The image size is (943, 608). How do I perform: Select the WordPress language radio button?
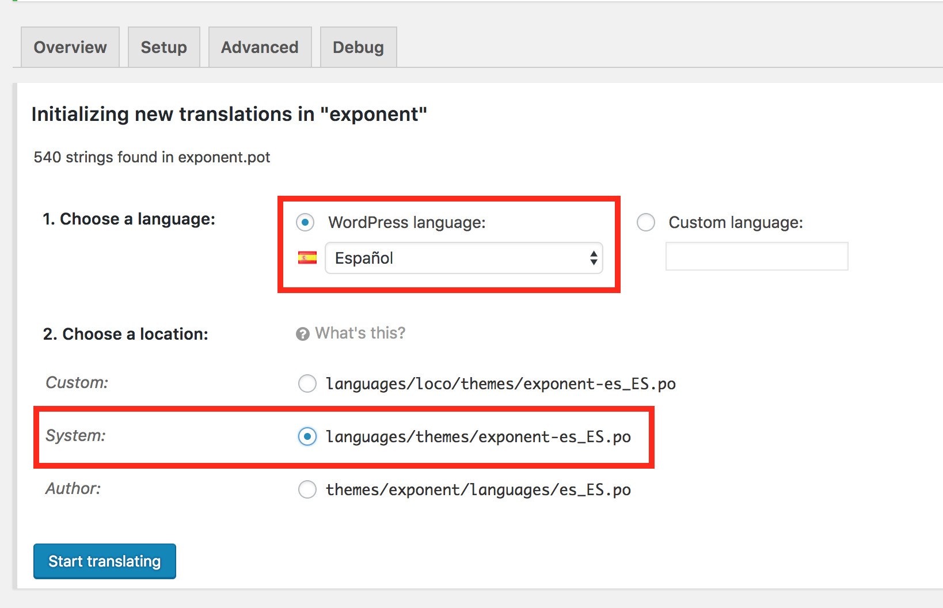click(x=305, y=222)
